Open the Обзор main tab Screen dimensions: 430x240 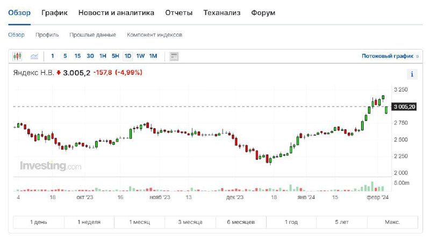(19, 13)
